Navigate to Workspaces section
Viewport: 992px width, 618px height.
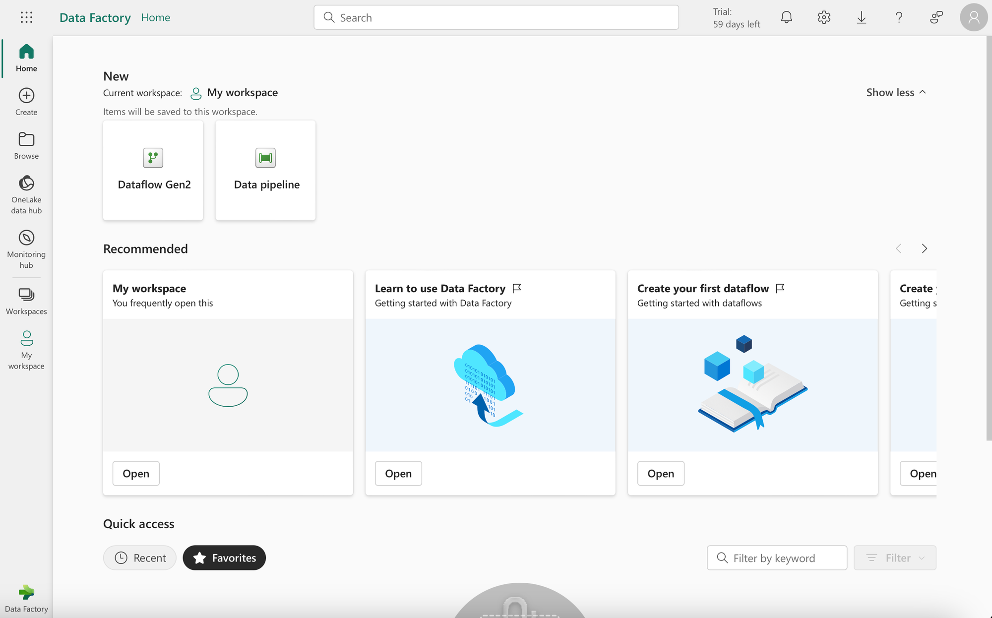26,300
